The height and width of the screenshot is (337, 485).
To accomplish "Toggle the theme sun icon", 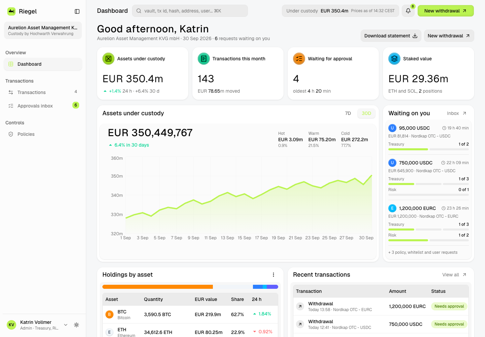I will tap(76, 325).
